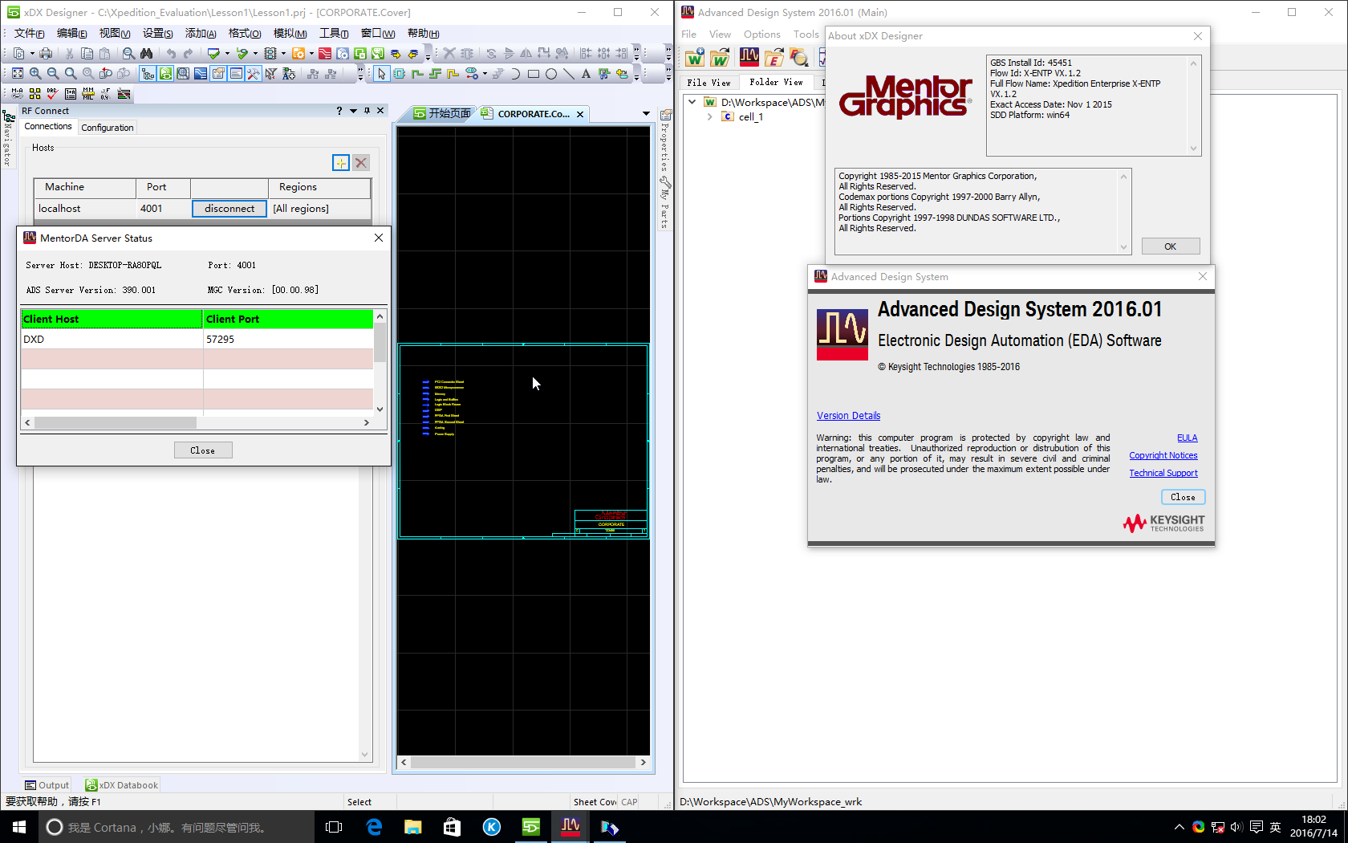Screen dimensions: 1348x843
Task: Open the Version Details link
Action: tap(848, 416)
